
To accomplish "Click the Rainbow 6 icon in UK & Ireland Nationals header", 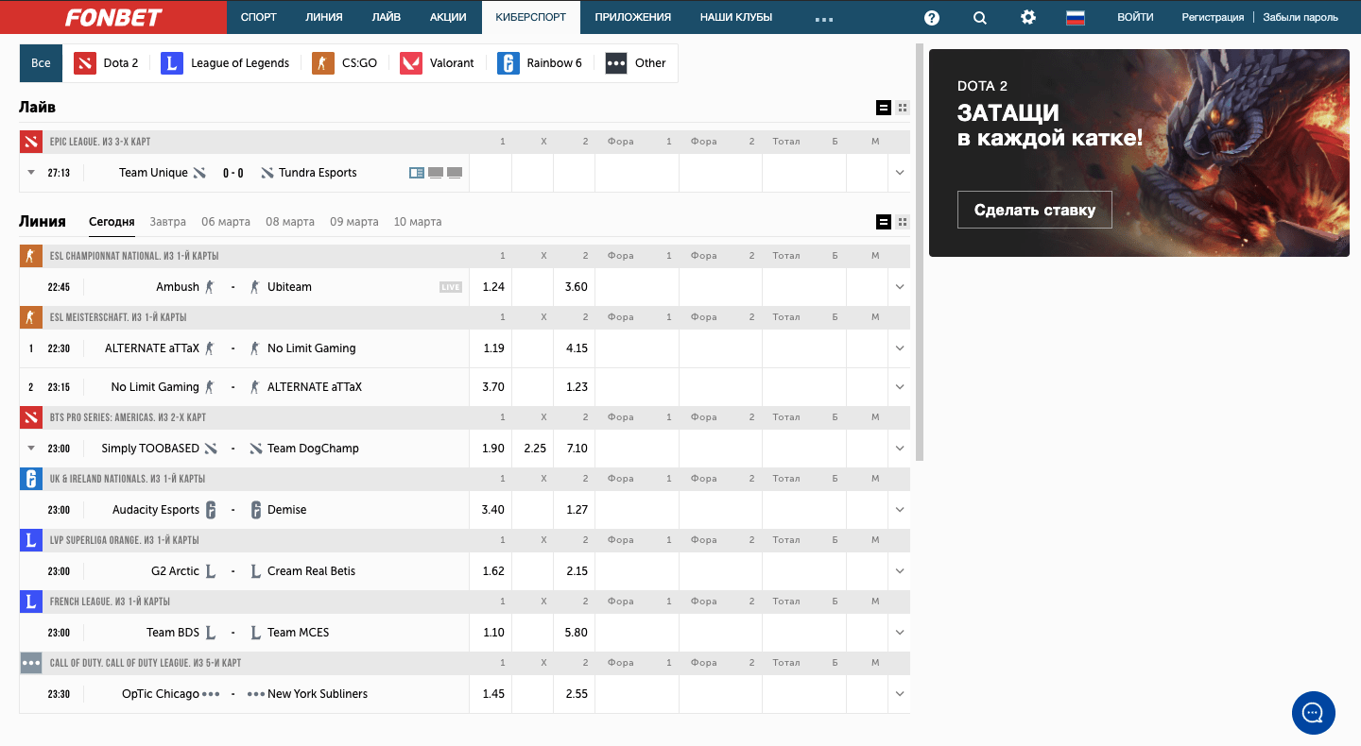I will [31, 479].
